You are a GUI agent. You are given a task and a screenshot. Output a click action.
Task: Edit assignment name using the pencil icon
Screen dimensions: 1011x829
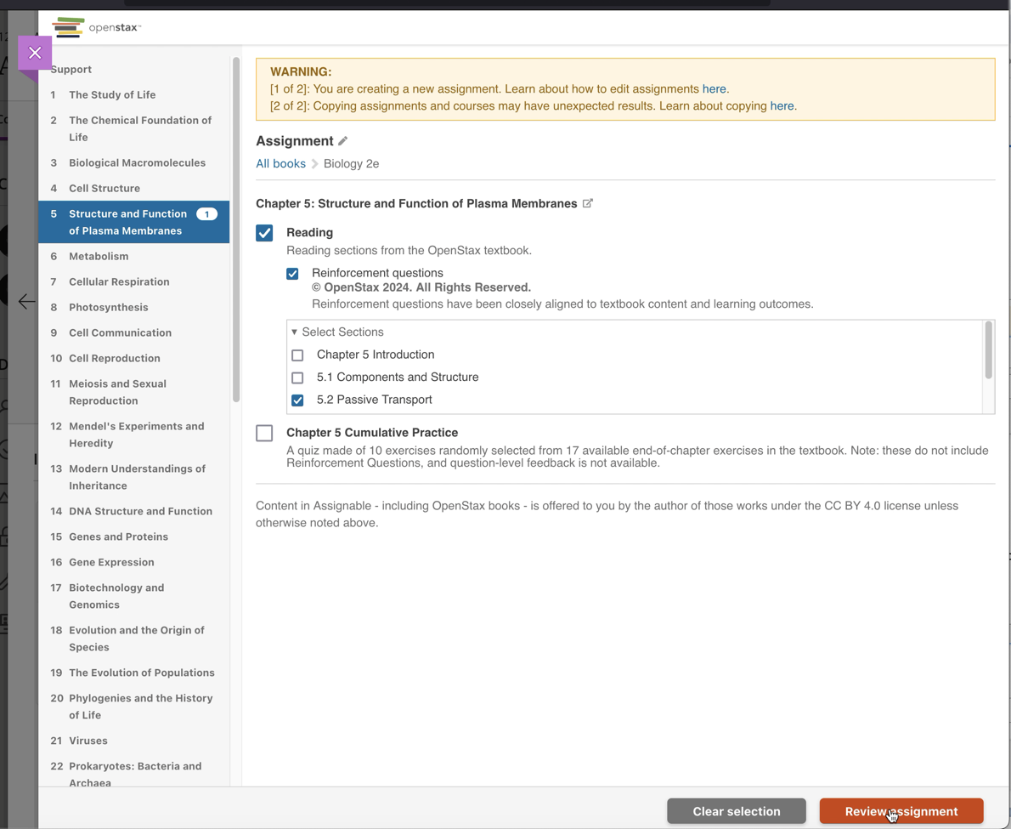342,140
